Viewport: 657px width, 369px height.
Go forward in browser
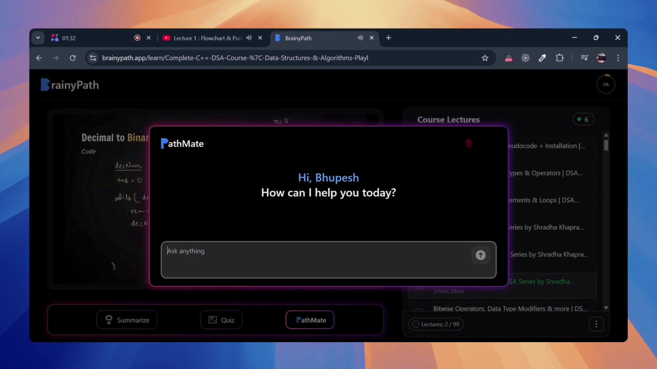click(x=55, y=58)
